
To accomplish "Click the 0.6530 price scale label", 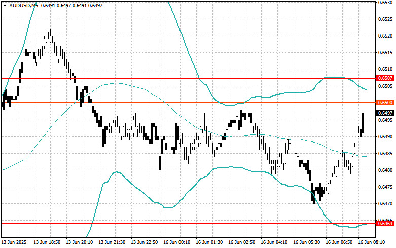I will tap(386, 3).
